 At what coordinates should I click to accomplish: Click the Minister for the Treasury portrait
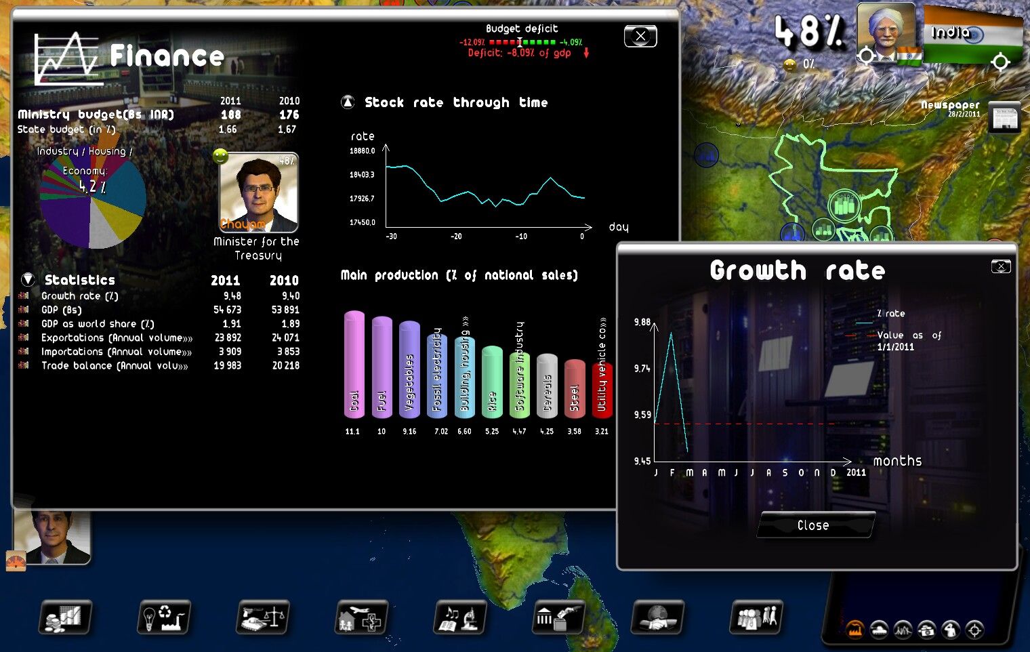click(258, 192)
